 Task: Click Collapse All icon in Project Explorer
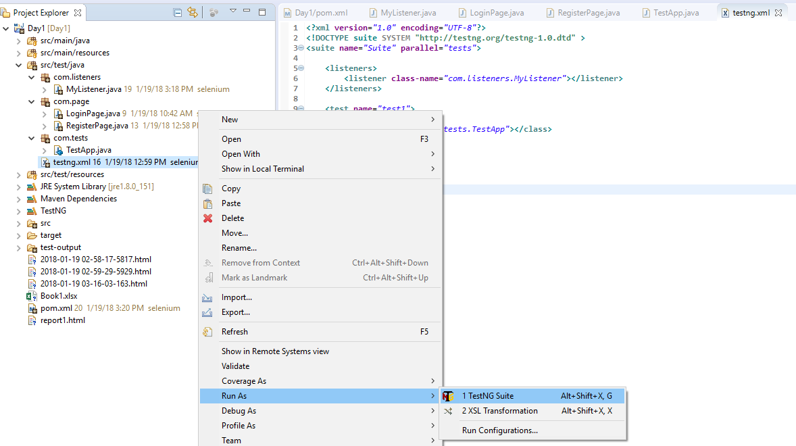(x=177, y=12)
